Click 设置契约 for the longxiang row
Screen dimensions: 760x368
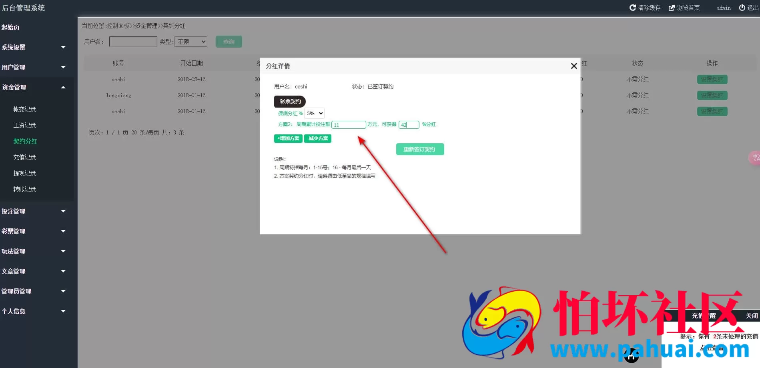[712, 95]
